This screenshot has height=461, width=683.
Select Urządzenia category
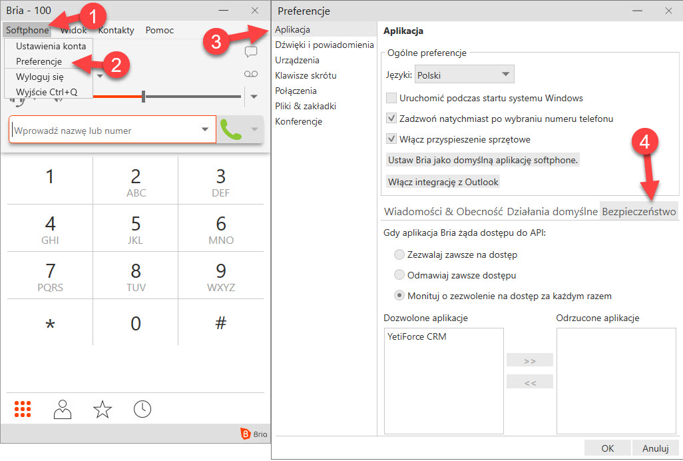tap(324, 60)
